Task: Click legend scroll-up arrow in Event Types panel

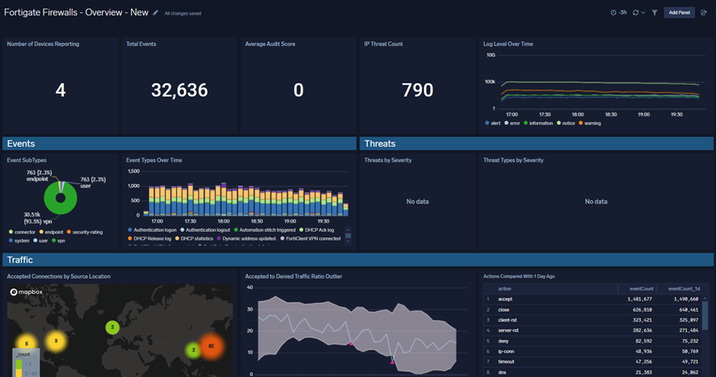Action: [348, 230]
